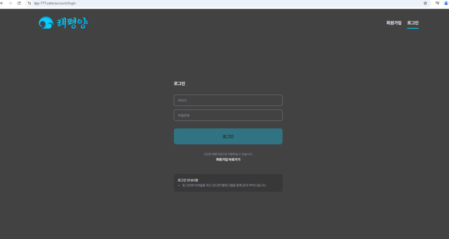This screenshot has width=449, height=239.
Task: Focus the 비밀번호 password field
Action: point(228,116)
